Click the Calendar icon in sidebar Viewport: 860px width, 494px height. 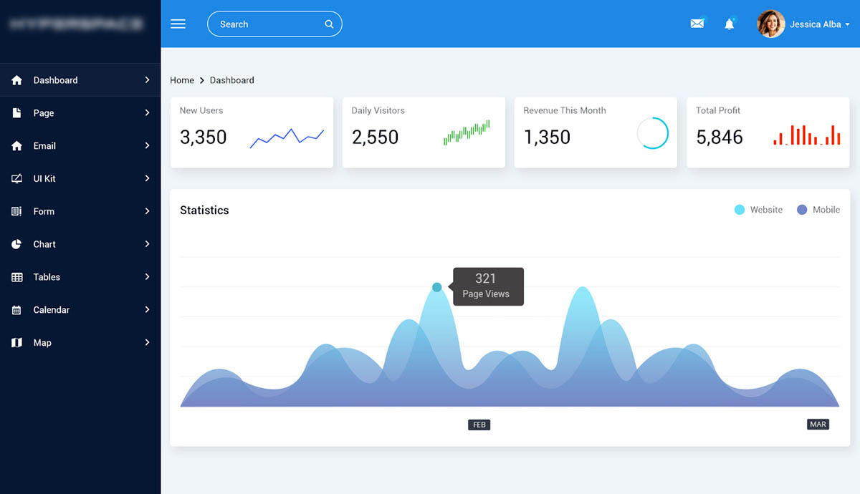[x=17, y=310]
